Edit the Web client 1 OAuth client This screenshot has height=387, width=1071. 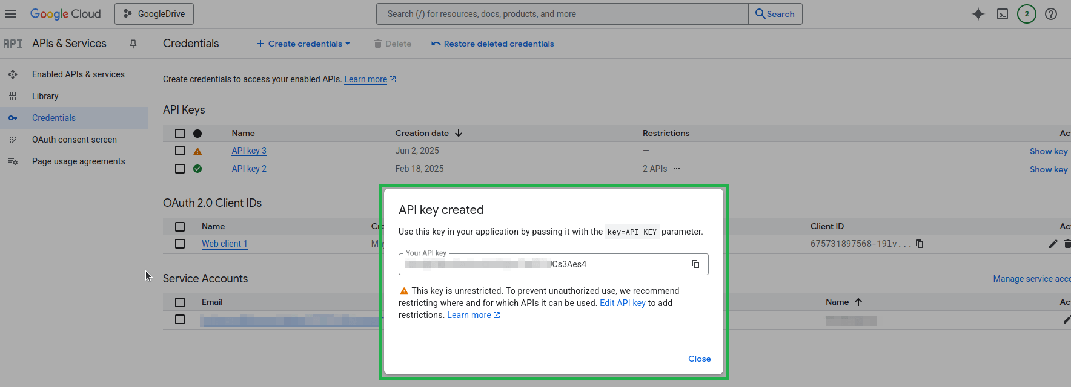pyautogui.click(x=1053, y=244)
